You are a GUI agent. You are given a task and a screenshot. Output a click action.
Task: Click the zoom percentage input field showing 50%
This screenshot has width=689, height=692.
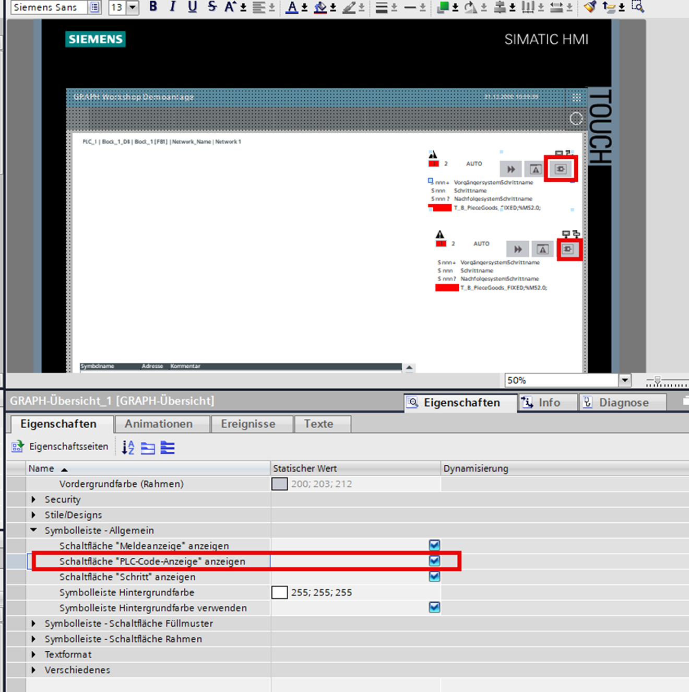(562, 380)
